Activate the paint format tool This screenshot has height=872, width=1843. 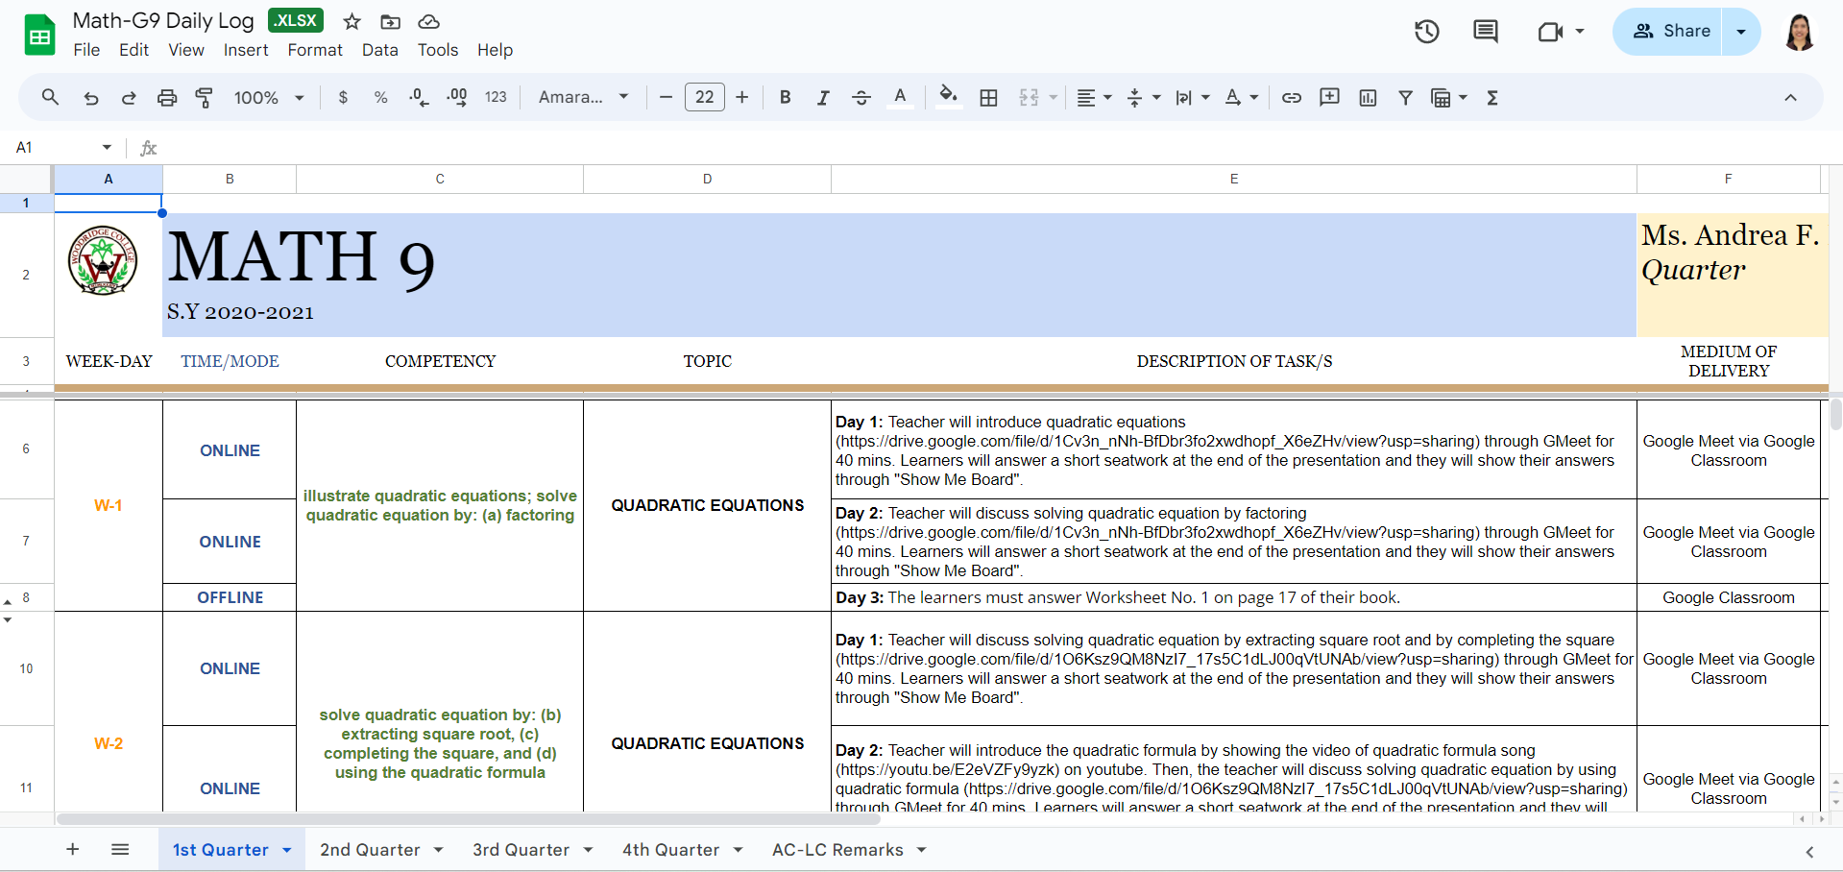pos(204,97)
